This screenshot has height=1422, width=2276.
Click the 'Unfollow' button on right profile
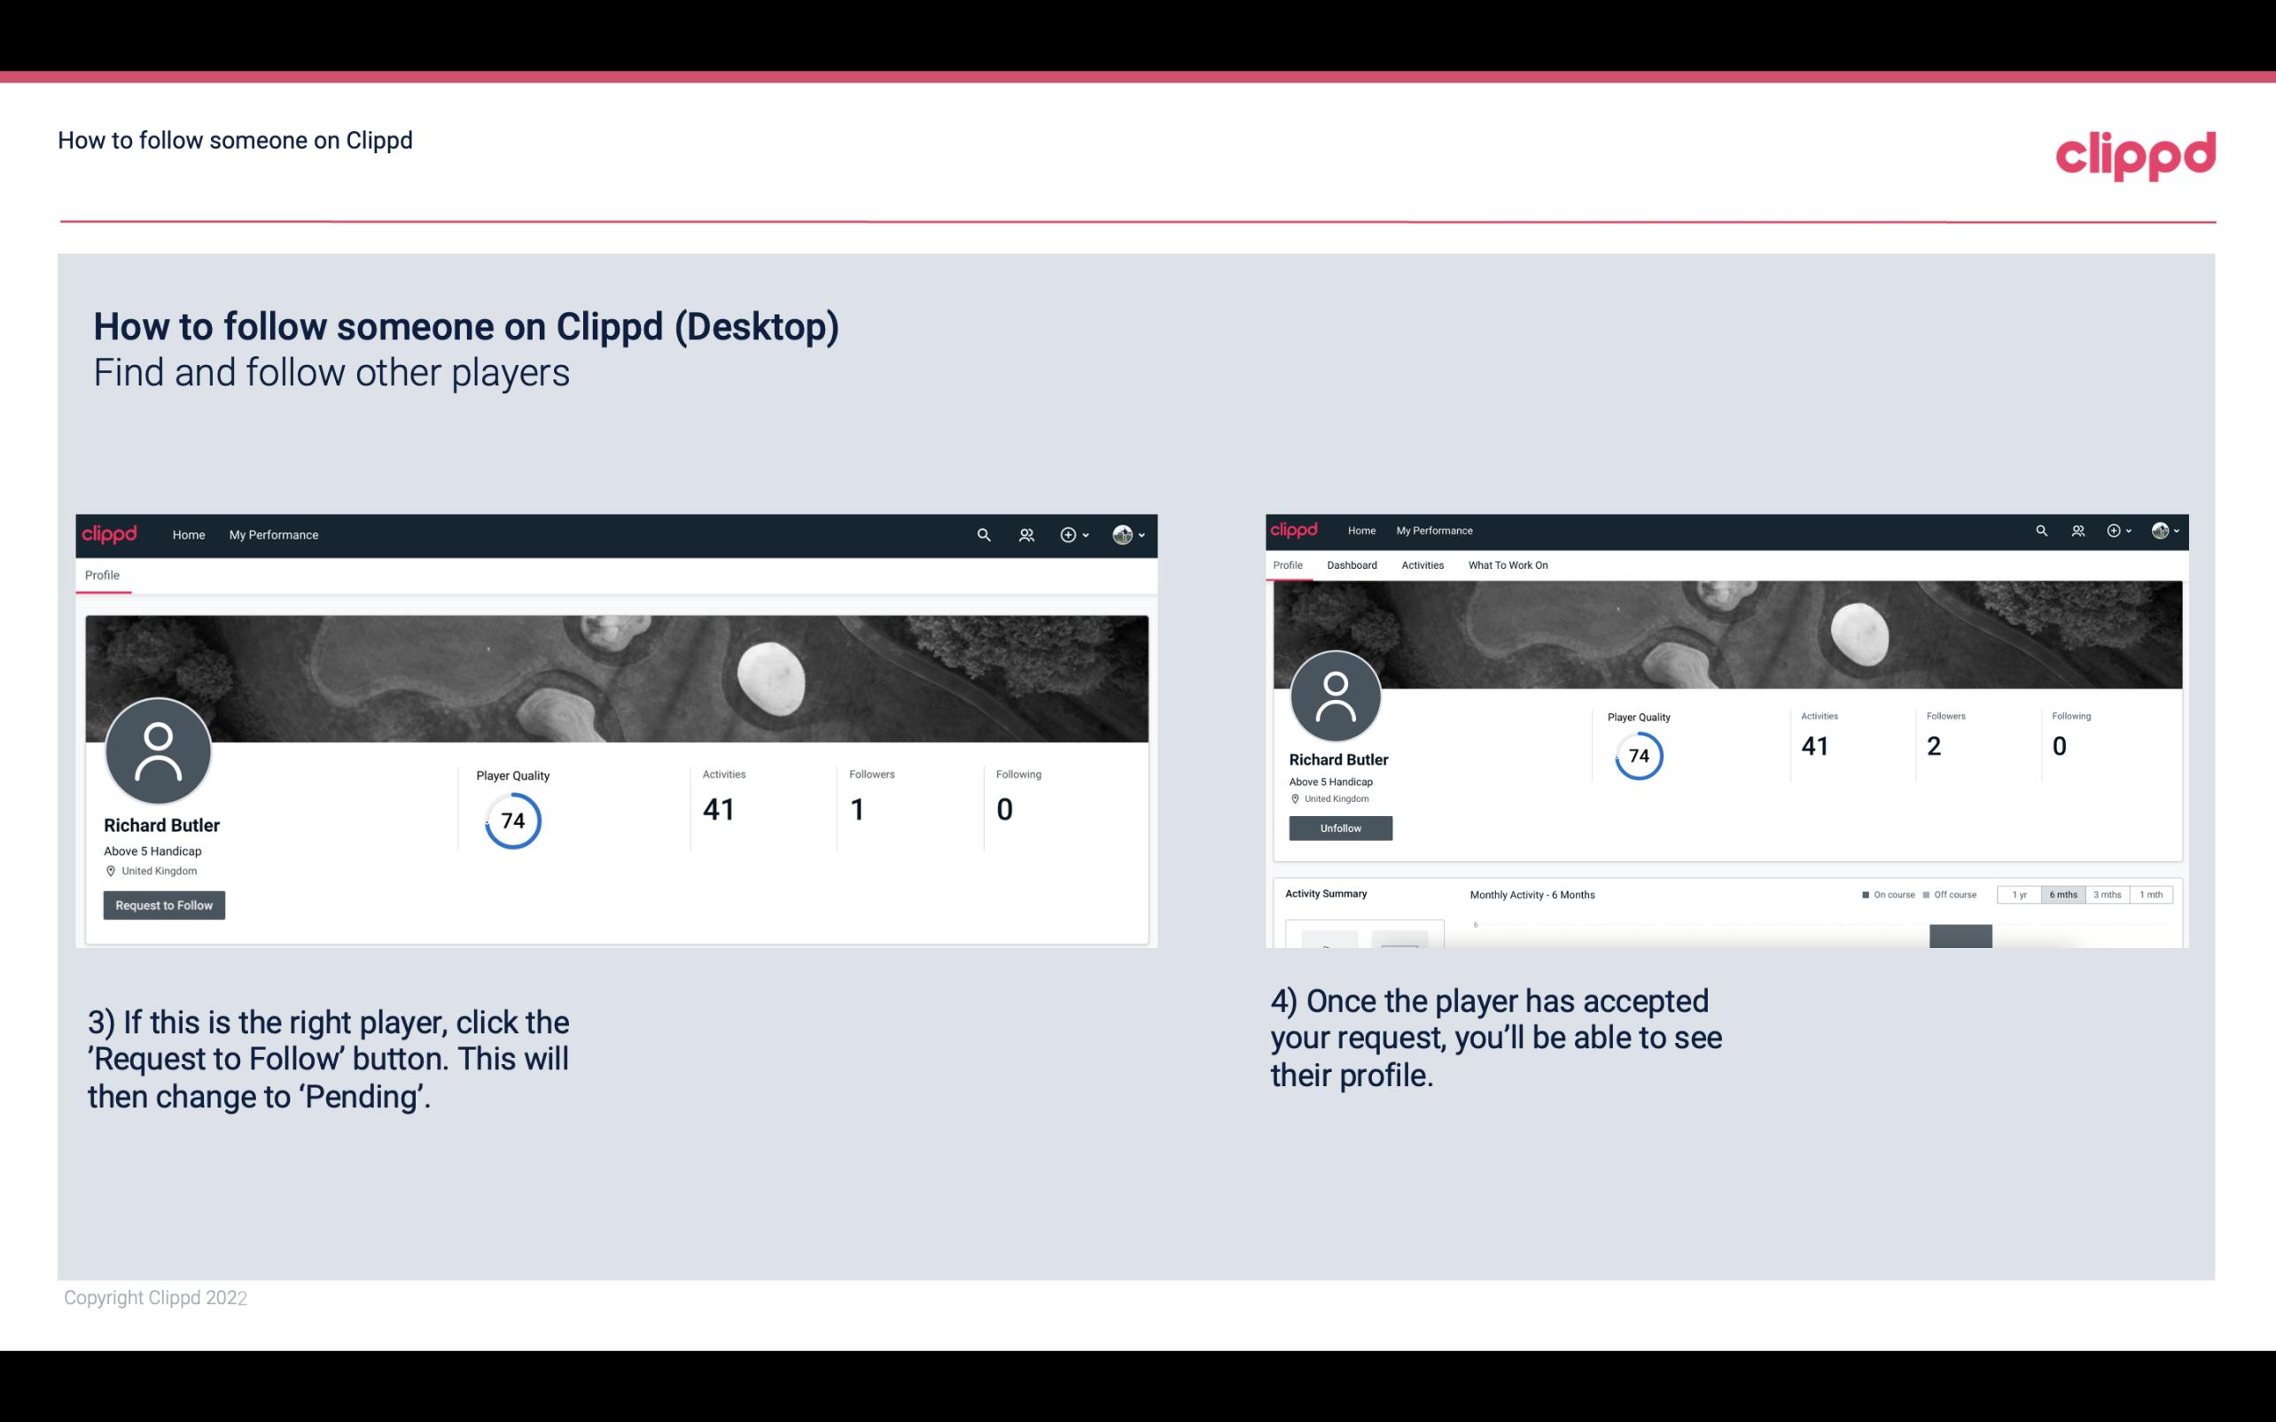pyautogui.click(x=1338, y=828)
